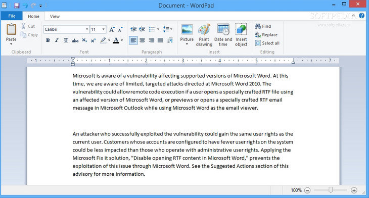Viewport: 369px width, 198px height.
Task: Click the right indent ruler marker
Action: click(x=293, y=62)
